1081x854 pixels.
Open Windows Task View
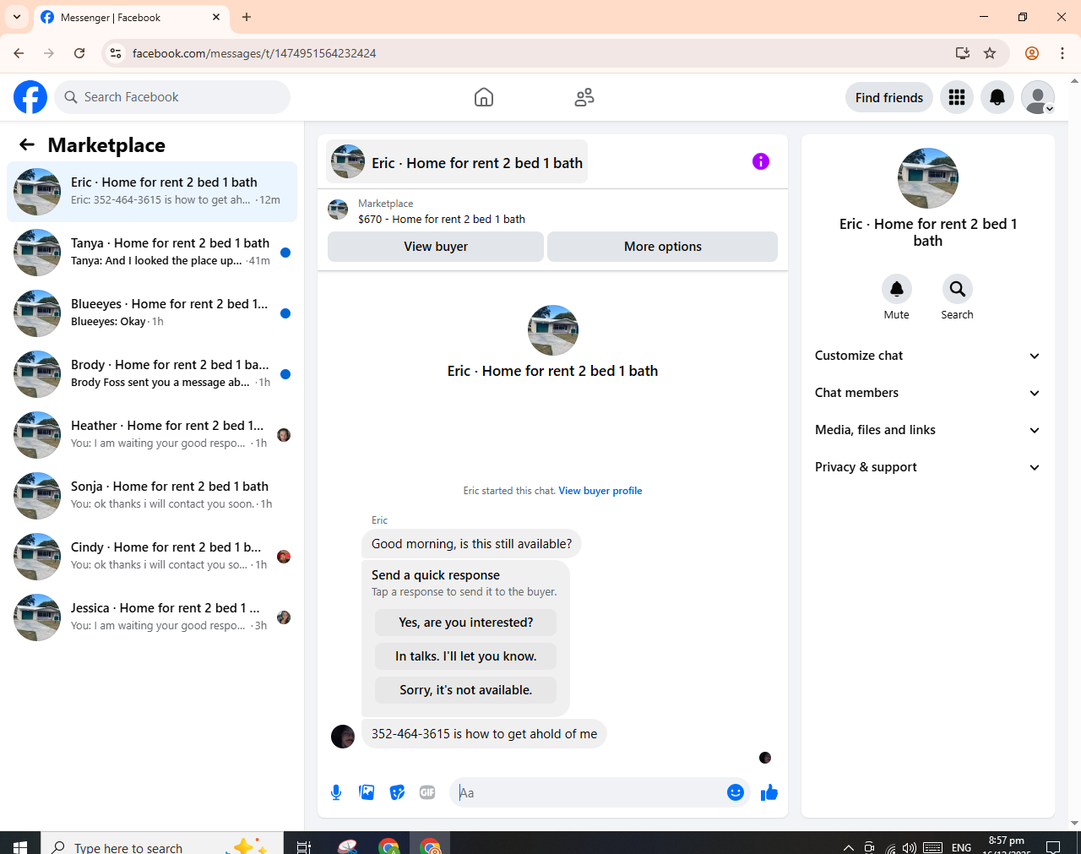pos(304,846)
